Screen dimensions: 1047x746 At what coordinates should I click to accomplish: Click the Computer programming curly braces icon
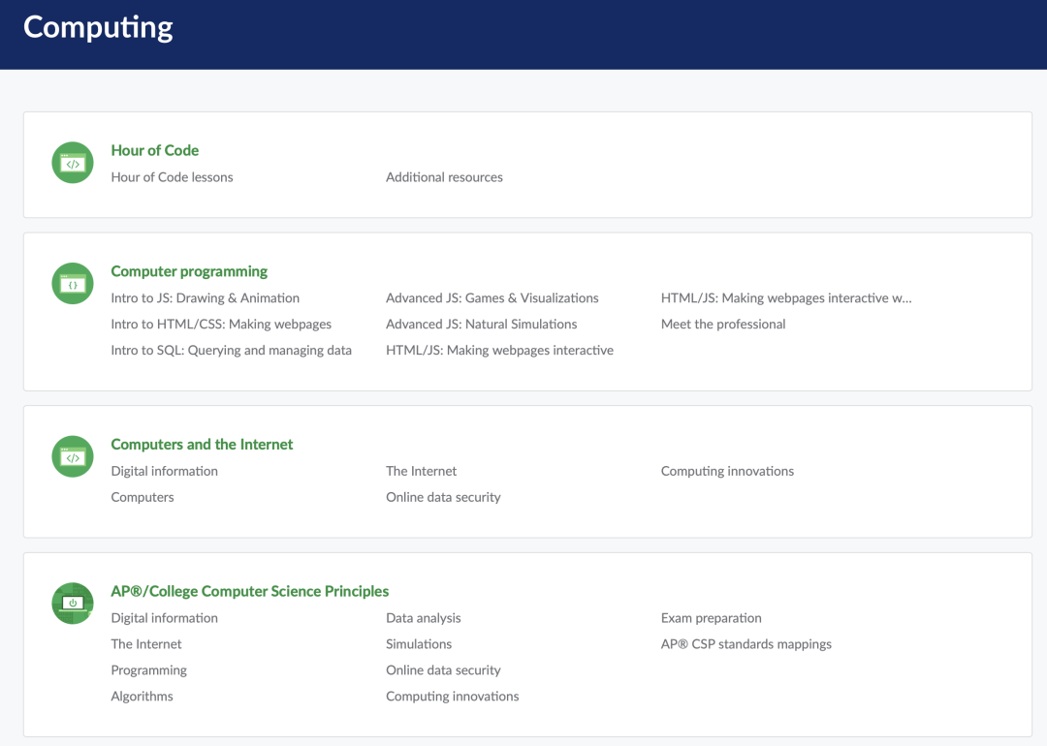(x=72, y=283)
